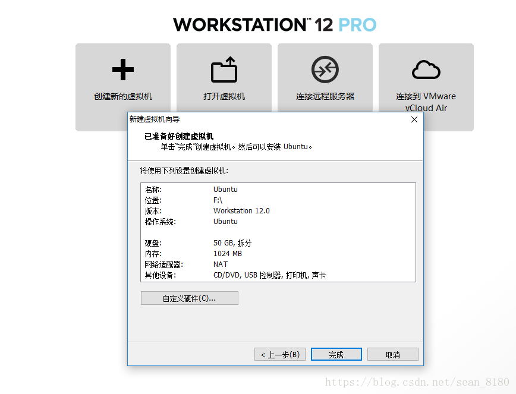Click the 单击"完成"创建虚拟机 instruction text

236,147
